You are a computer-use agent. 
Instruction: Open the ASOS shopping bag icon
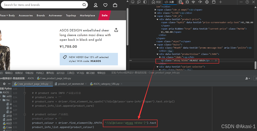pos(115,5)
